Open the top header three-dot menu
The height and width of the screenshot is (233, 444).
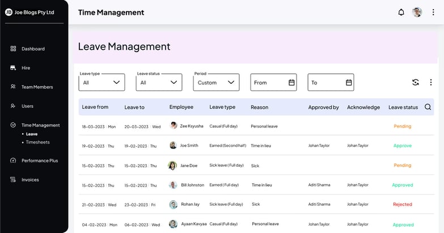point(433,12)
